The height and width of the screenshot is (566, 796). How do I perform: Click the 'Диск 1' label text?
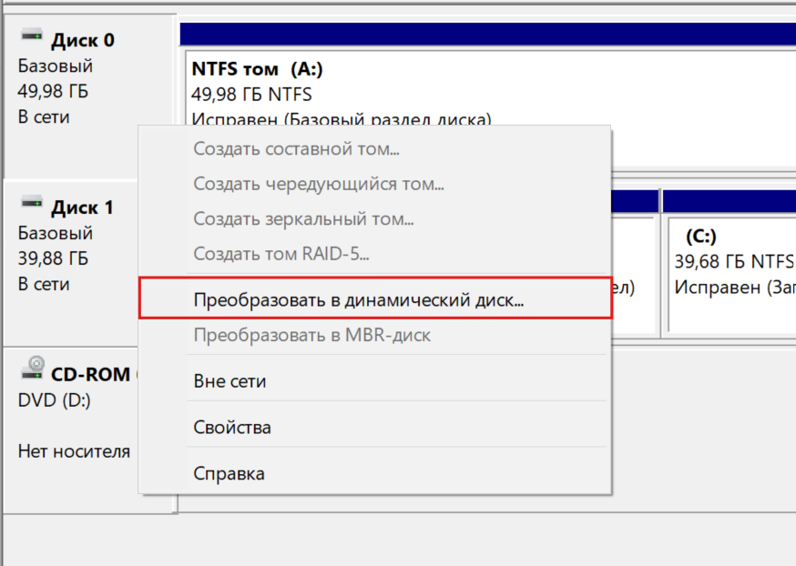pos(82,207)
